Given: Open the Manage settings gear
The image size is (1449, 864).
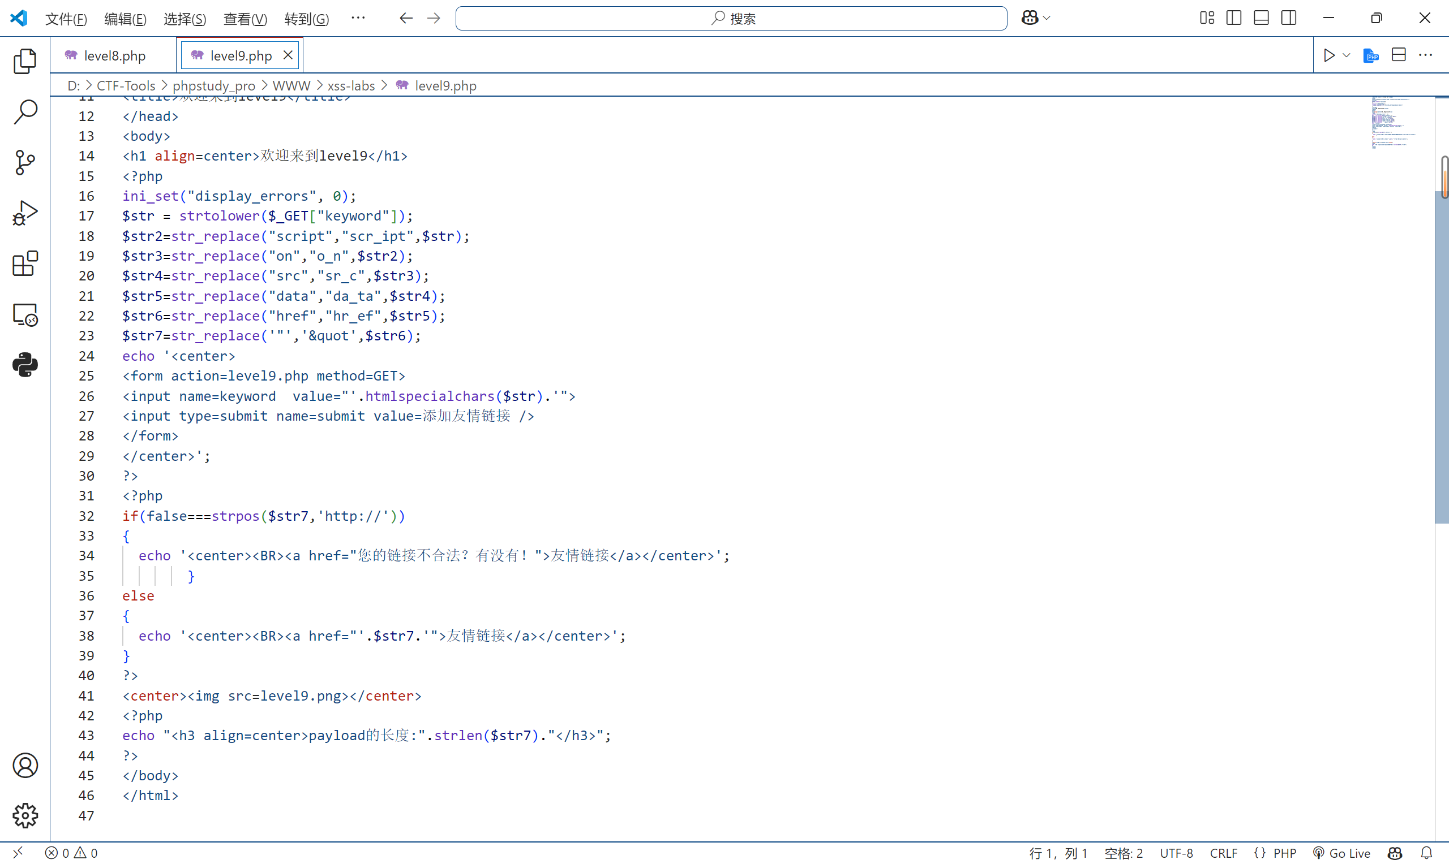Looking at the screenshot, I should click(24, 815).
